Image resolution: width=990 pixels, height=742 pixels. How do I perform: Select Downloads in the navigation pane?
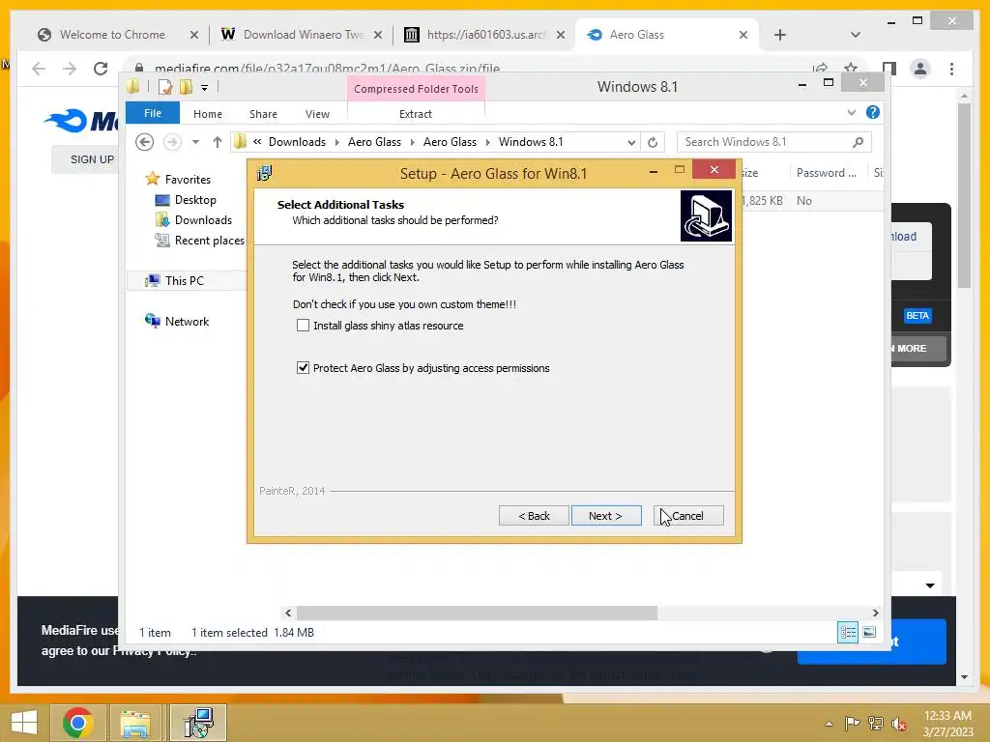coord(203,219)
